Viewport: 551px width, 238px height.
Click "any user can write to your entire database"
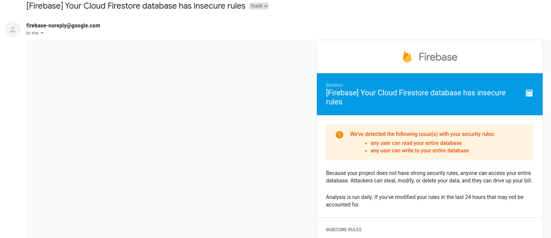click(420, 151)
